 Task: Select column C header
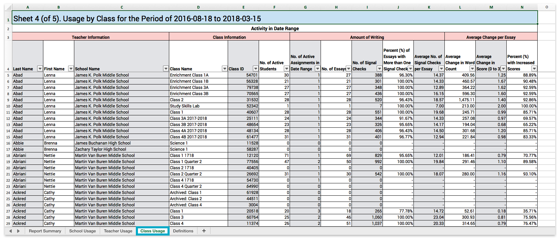coord(121,7)
